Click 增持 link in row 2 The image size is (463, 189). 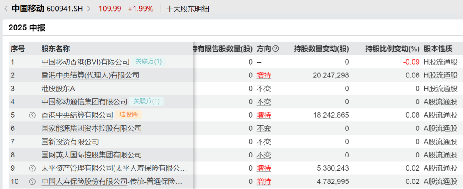tap(264, 75)
